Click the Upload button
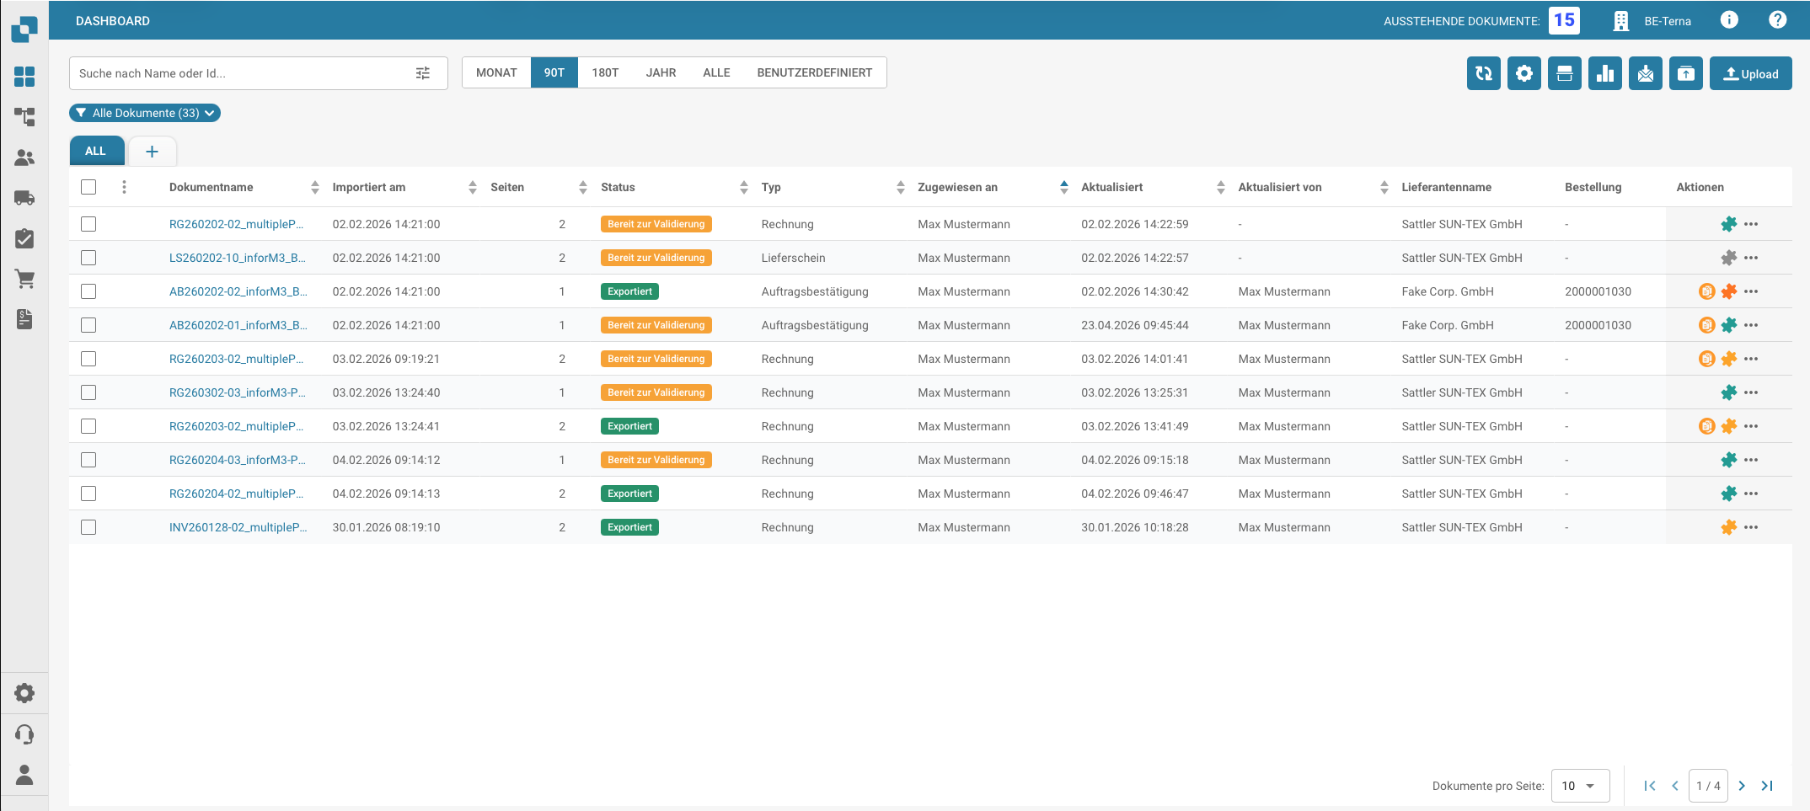The width and height of the screenshot is (1810, 811). (x=1750, y=73)
